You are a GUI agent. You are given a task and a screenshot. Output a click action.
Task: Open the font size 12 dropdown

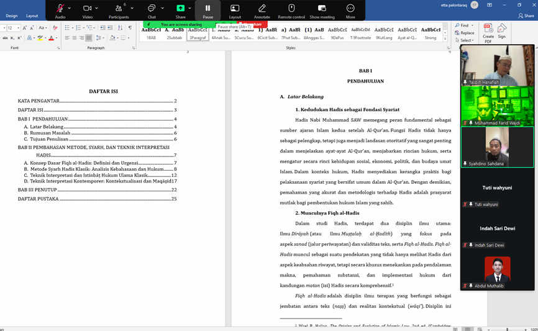18,28
